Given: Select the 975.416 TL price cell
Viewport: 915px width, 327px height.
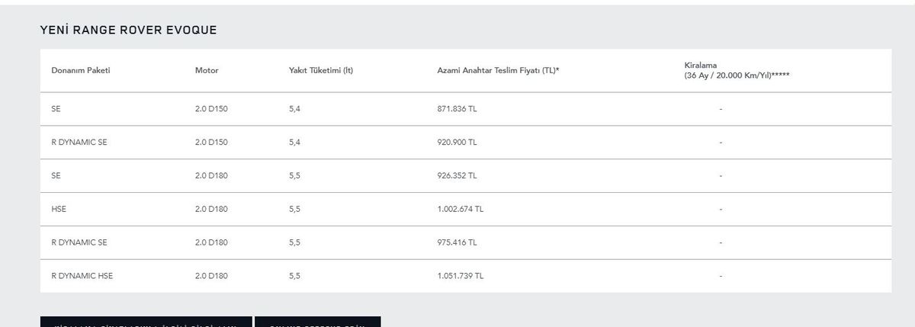Looking at the screenshot, I should pos(457,242).
